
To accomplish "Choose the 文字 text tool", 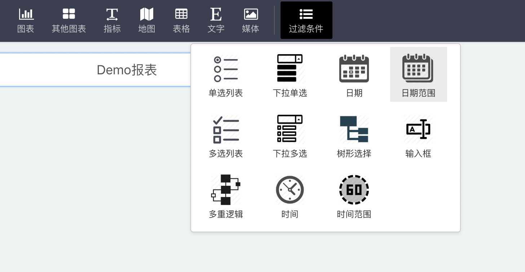I will coord(216,21).
